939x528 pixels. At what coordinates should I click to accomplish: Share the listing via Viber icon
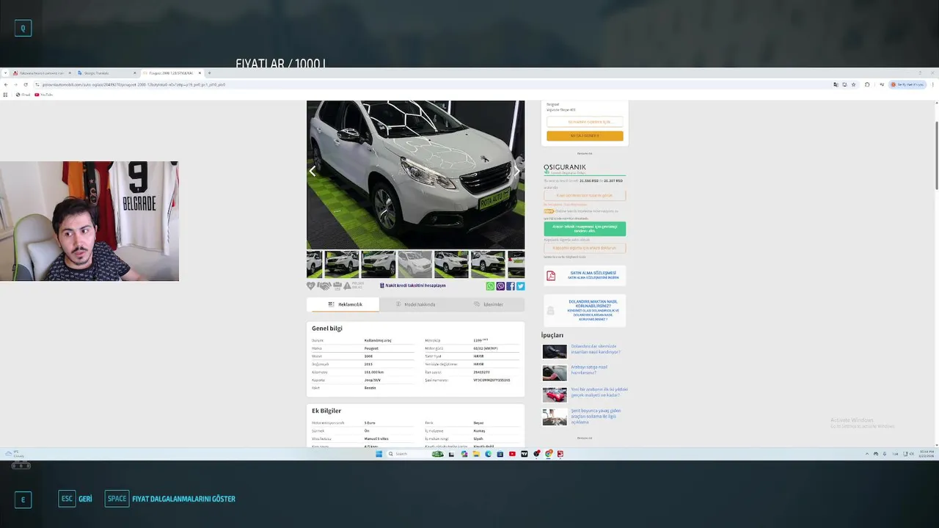point(500,286)
